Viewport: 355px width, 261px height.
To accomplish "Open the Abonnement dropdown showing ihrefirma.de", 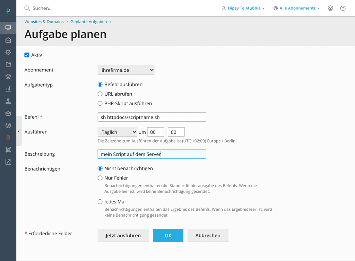I will pos(126,70).
